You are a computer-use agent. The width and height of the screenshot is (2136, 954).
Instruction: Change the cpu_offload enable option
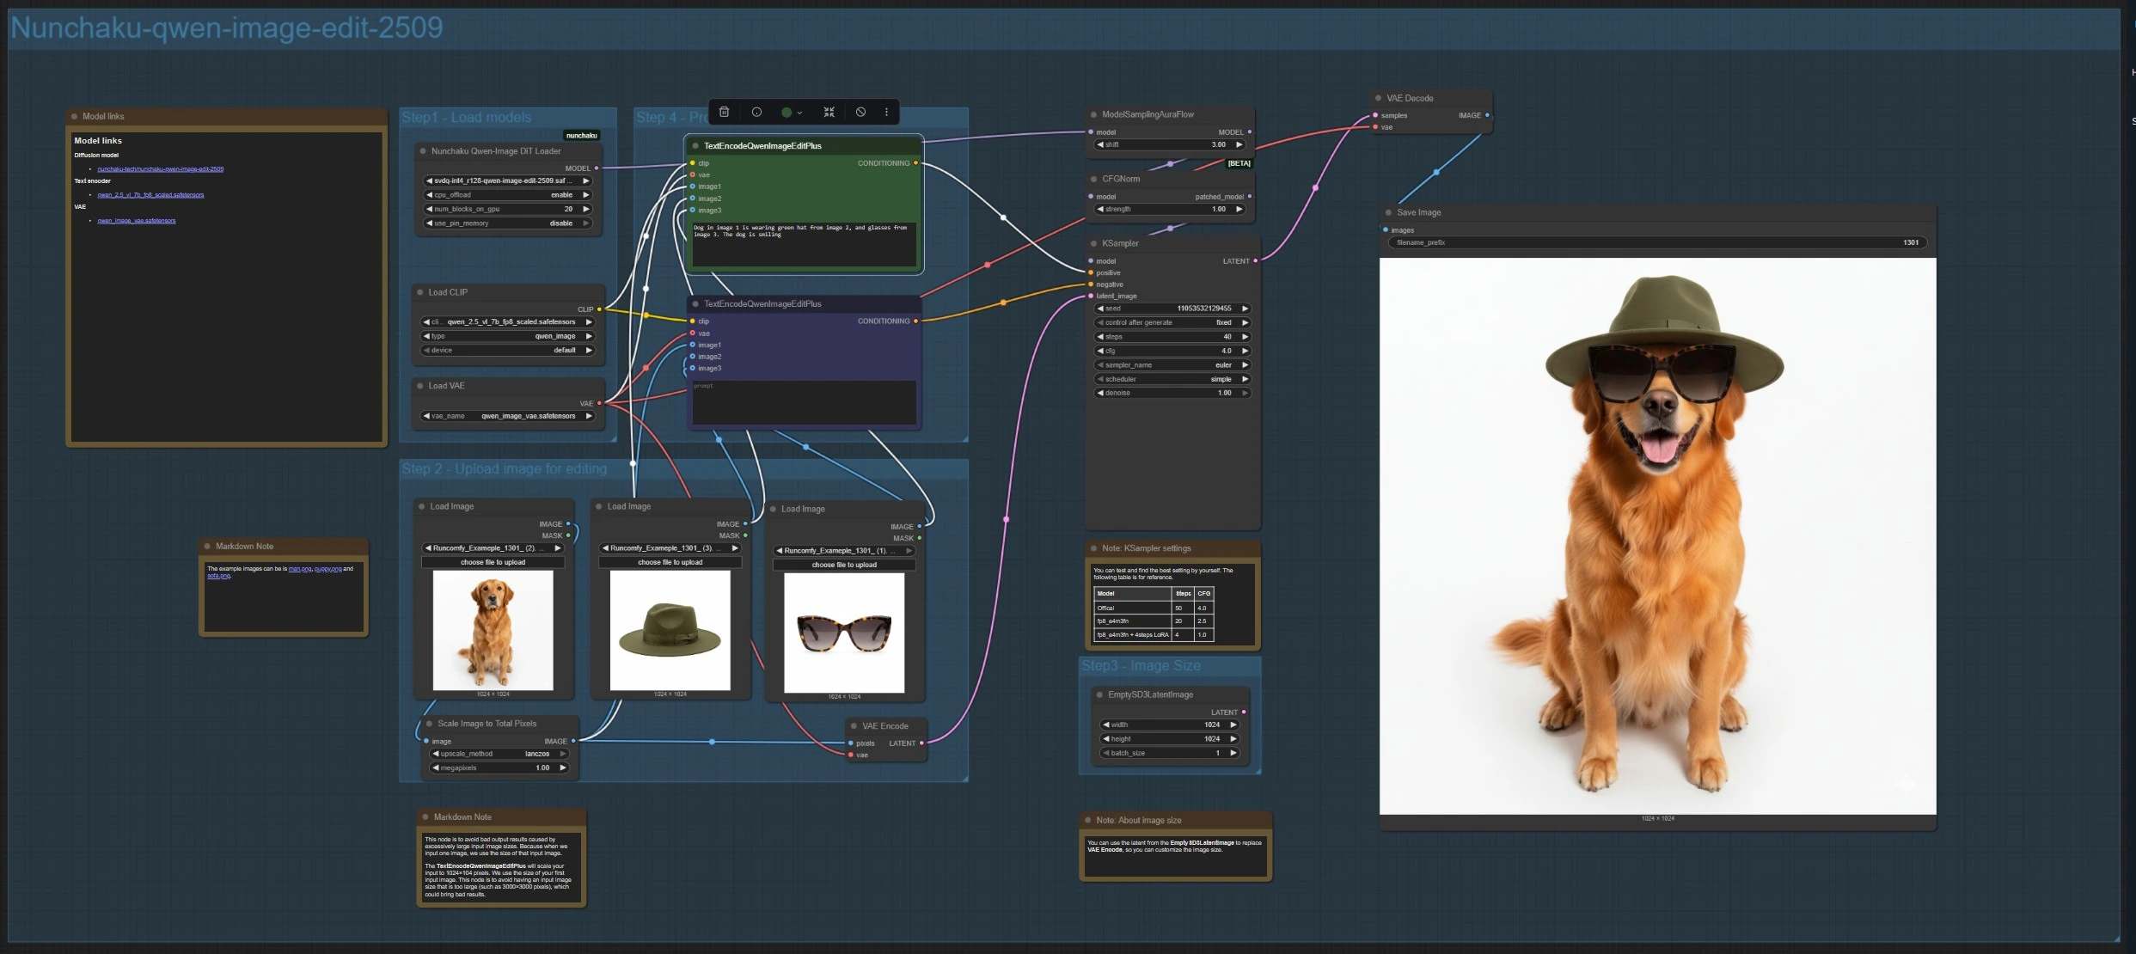pos(508,195)
